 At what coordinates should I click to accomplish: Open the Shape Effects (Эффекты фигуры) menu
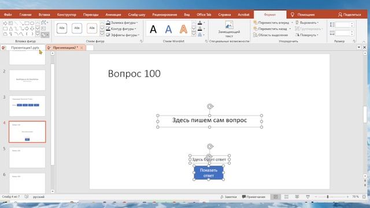[123, 35]
